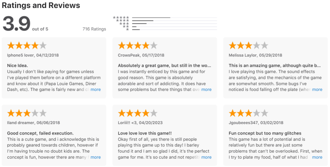Click star rating on Iland dreamer's review
The width and height of the screenshot is (330, 167).
pyautogui.click(x=27, y=114)
